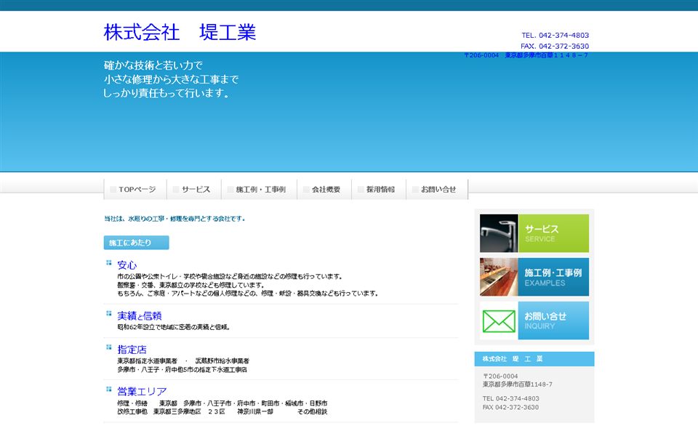Click the header TEL. 042-374-4803 text
This screenshot has height=436, width=698.
click(555, 35)
